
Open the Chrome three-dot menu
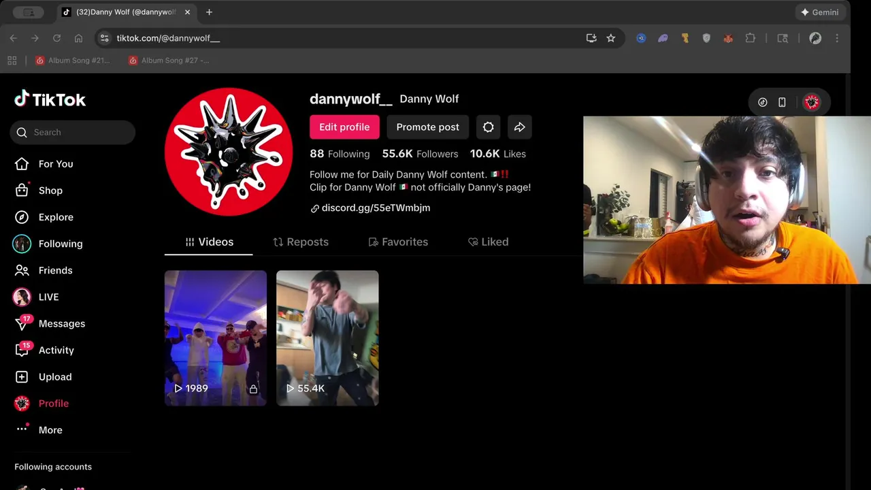click(837, 38)
